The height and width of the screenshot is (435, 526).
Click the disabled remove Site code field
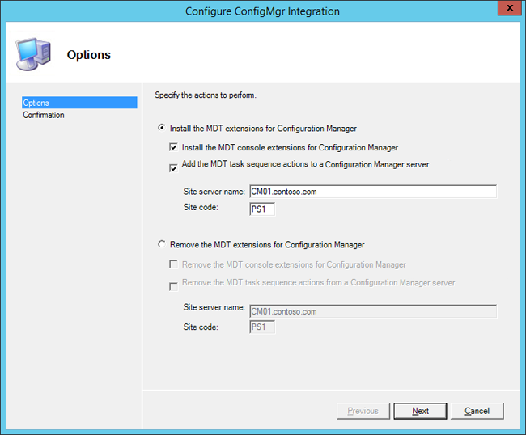pyautogui.click(x=262, y=327)
